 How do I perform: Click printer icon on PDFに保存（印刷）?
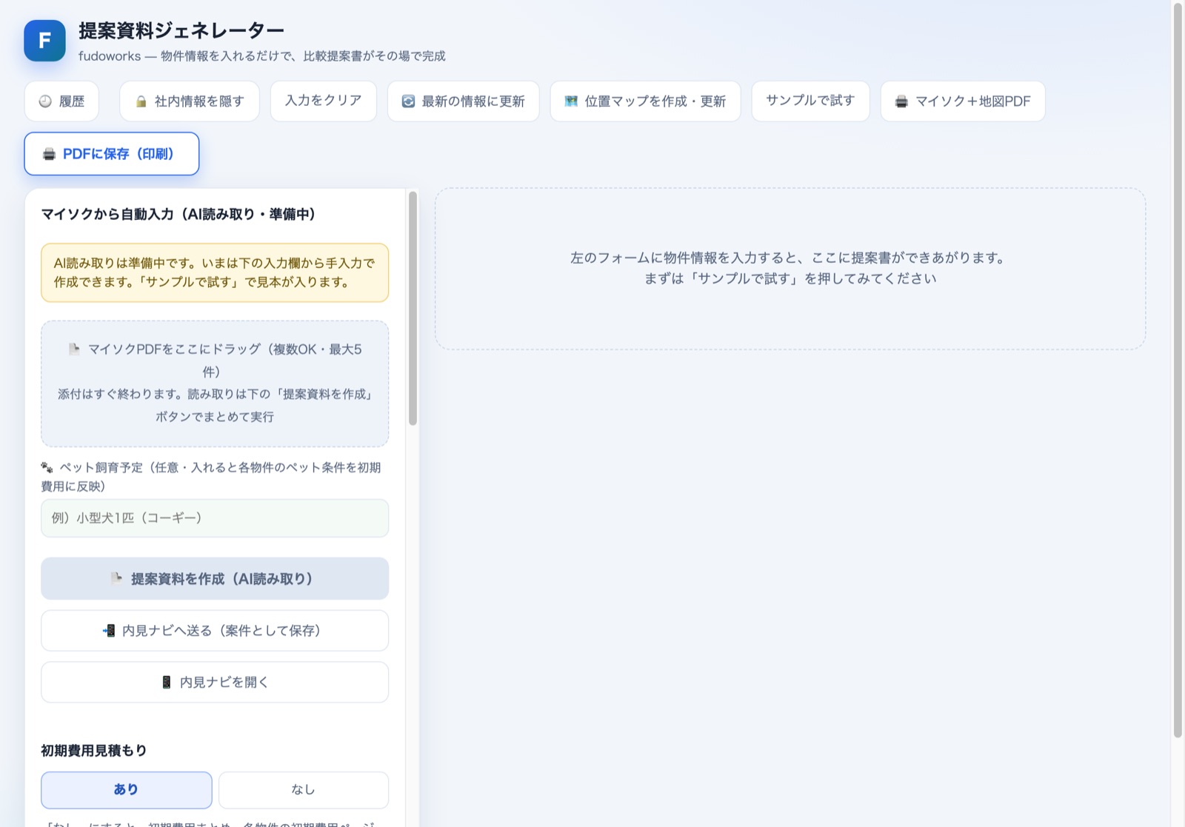(x=49, y=154)
